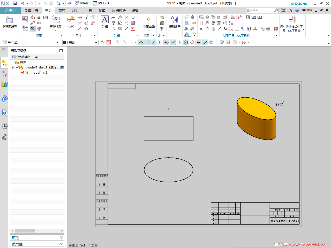Toggle snap to Quadrant point
The image size is (331, 248).
(192, 42)
